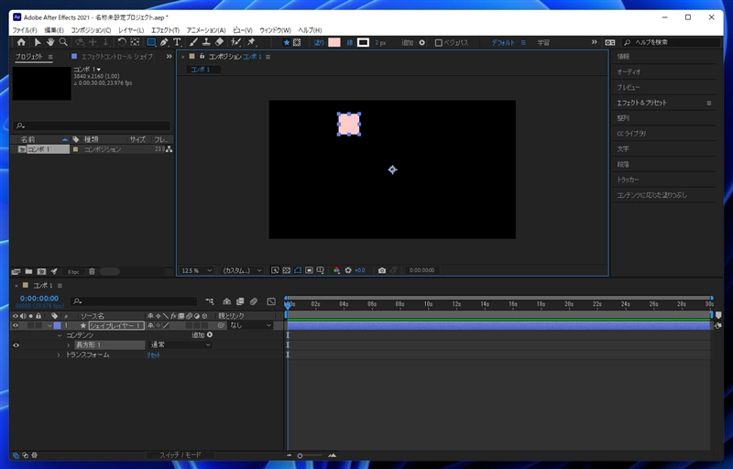The height and width of the screenshot is (469, 733).
Task: Open the コンポジション(C) menu
Action: 91,30
